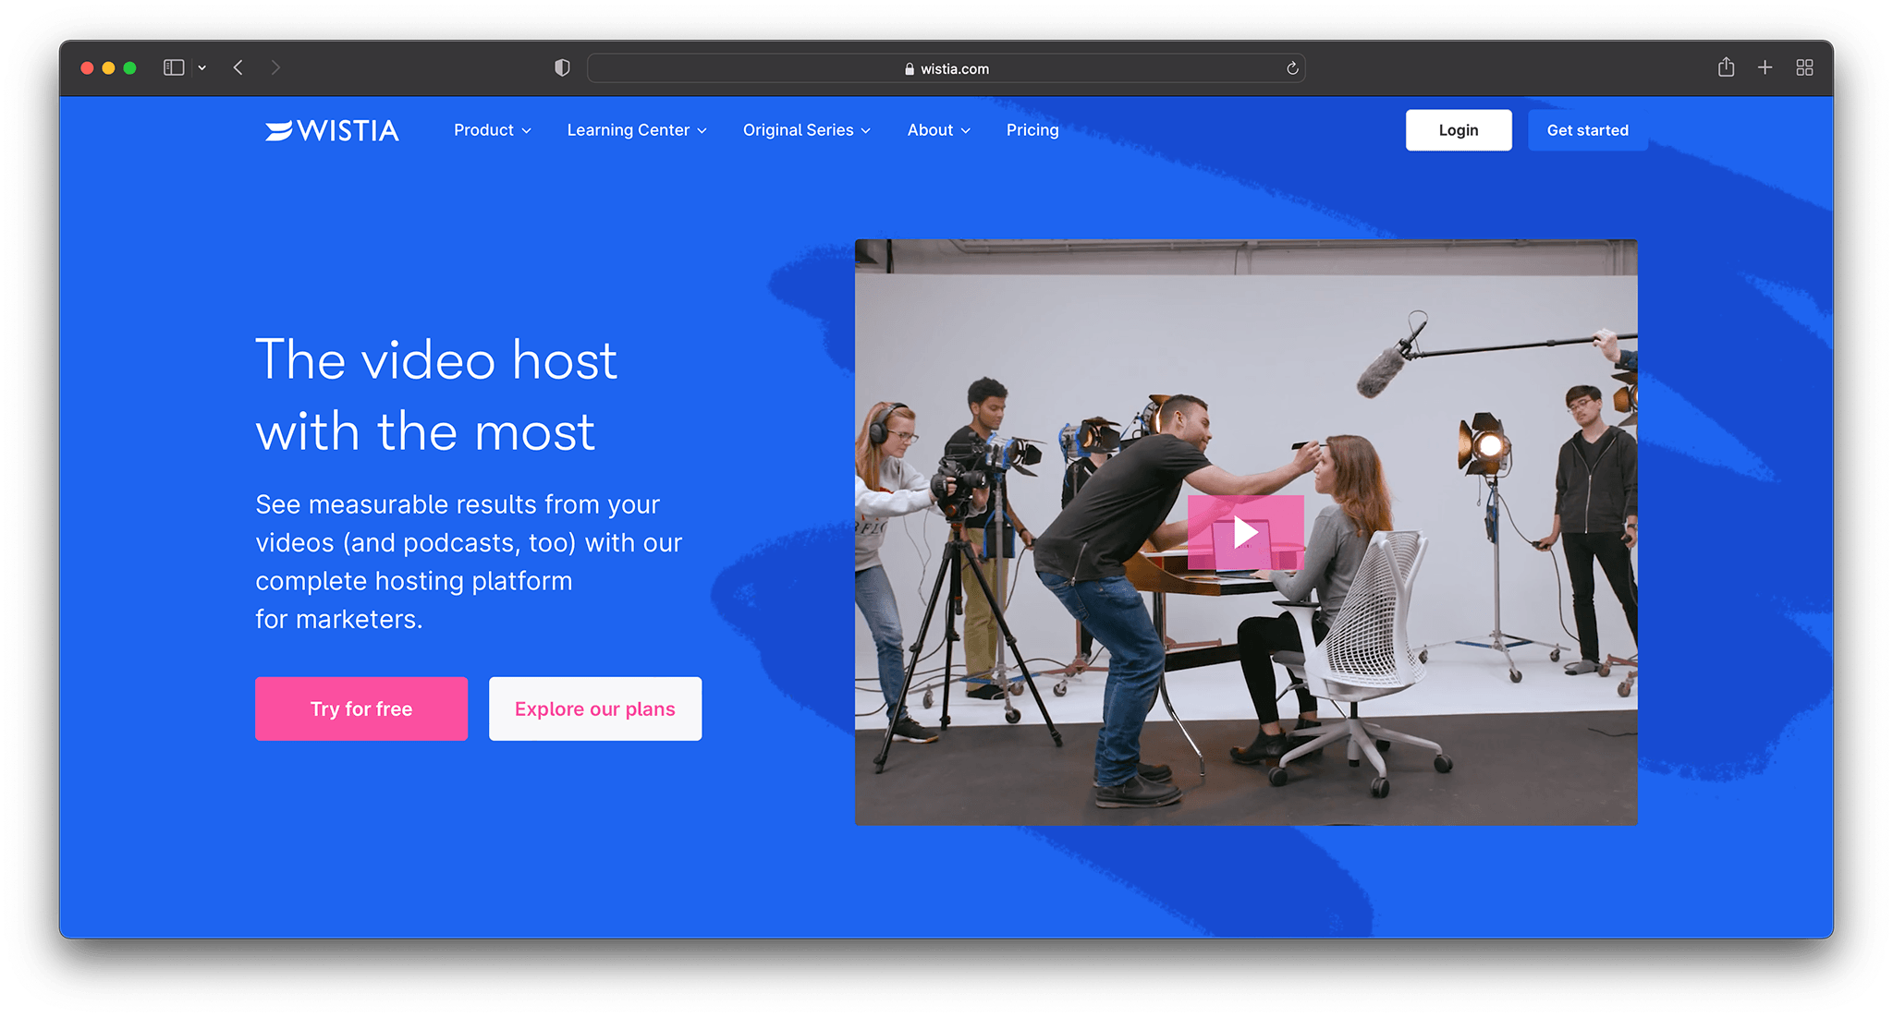Reload the wistia.com page
This screenshot has width=1893, height=1017.
coord(1291,67)
